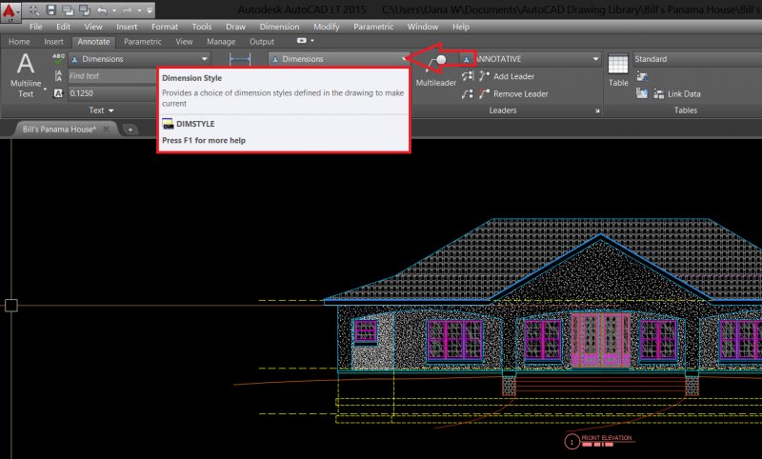
Task: Open the Tools menu
Action: click(202, 27)
